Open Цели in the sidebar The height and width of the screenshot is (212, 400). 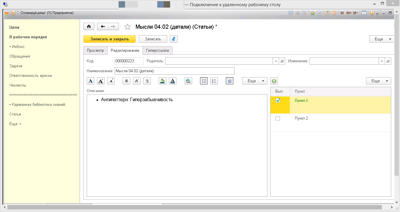click(x=14, y=27)
